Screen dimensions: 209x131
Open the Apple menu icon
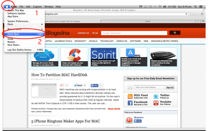point(7,6)
